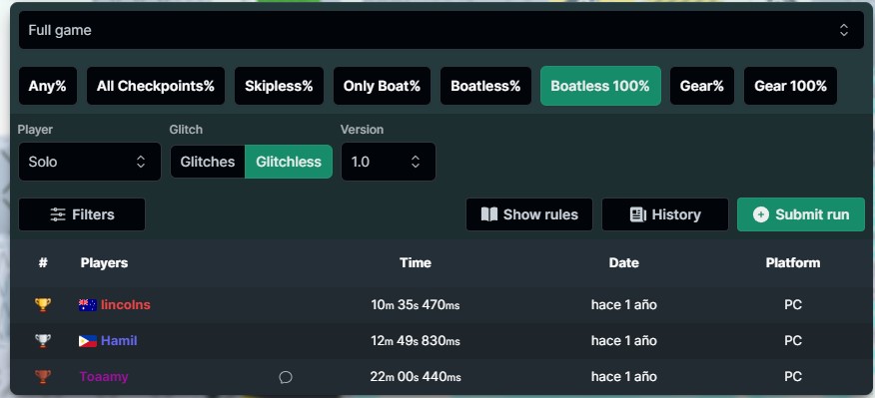Click the bronze trophy icon beside Toaamy

[x=42, y=377]
